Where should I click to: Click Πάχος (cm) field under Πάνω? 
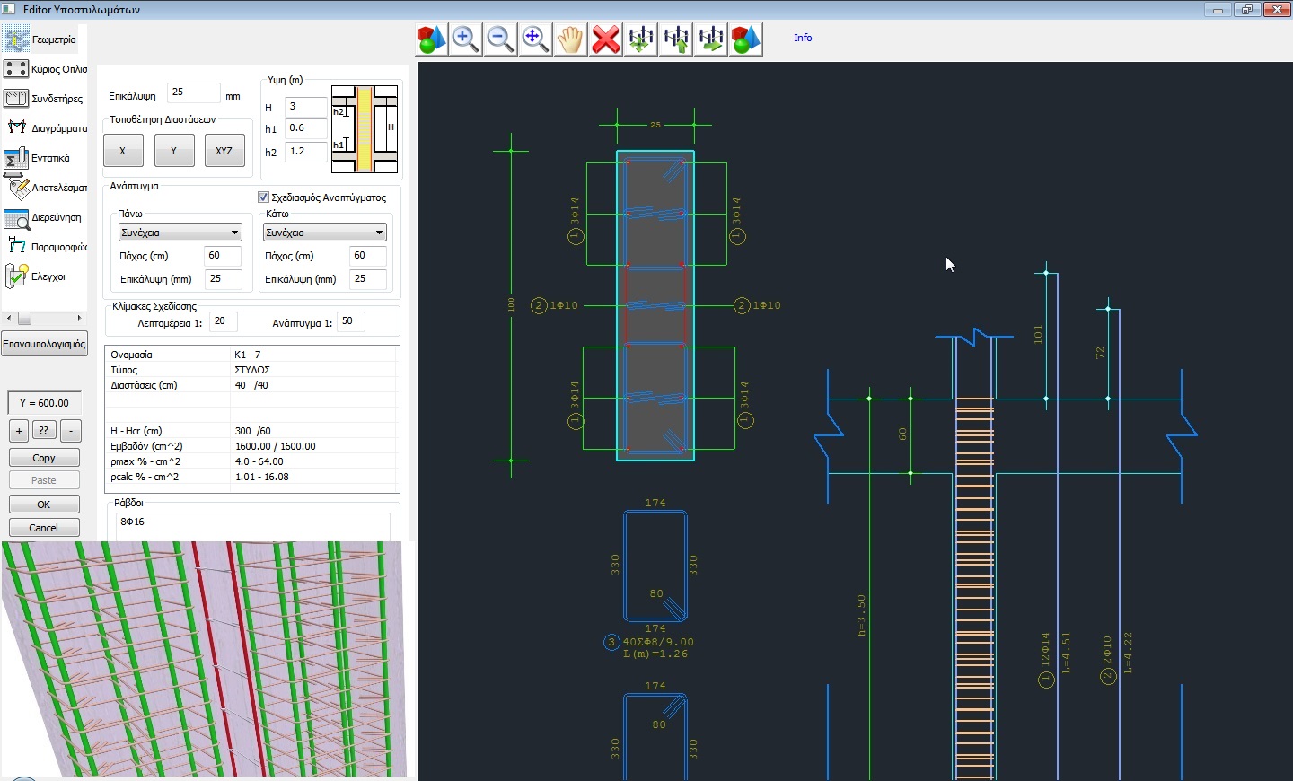pos(223,256)
